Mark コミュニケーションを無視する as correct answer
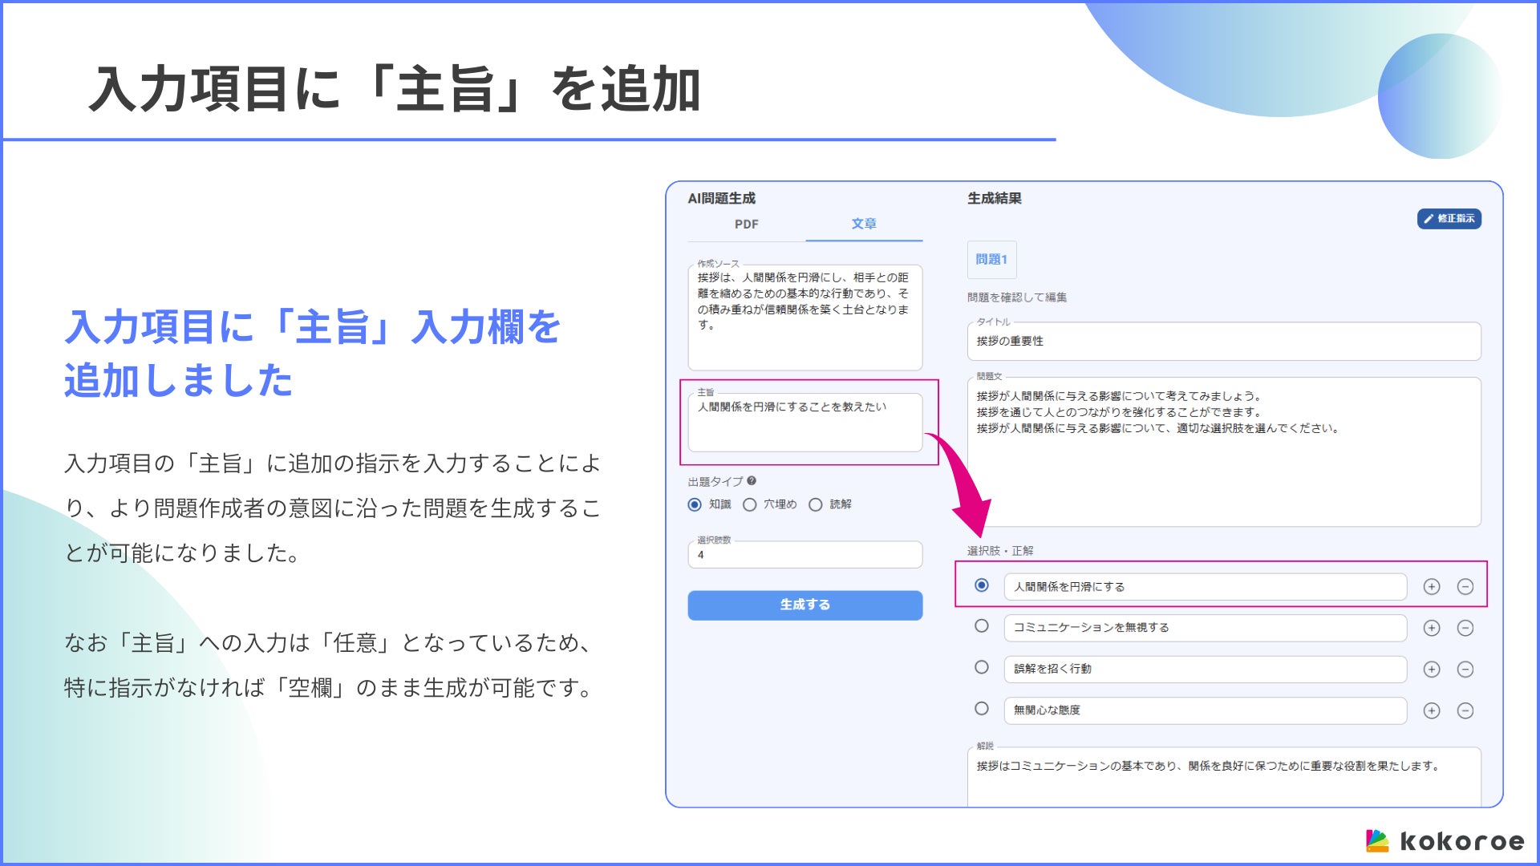This screenshot has height=866, width=1540. (982, 626)
